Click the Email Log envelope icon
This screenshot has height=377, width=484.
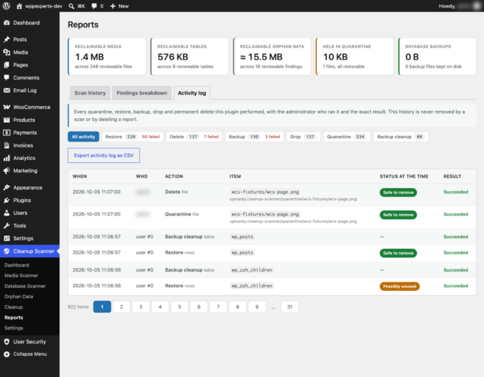pos(6,90)
